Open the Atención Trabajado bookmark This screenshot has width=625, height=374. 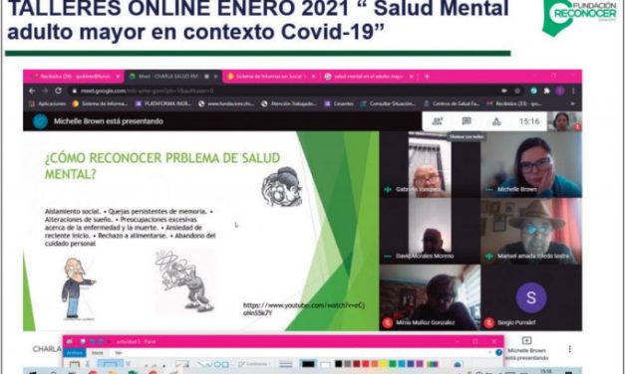tap(289, 103)
